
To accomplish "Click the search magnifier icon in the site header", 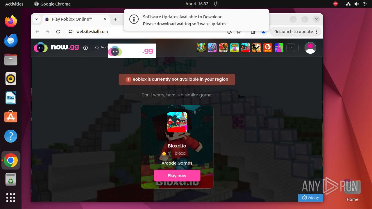I will (x=97, y=48).
